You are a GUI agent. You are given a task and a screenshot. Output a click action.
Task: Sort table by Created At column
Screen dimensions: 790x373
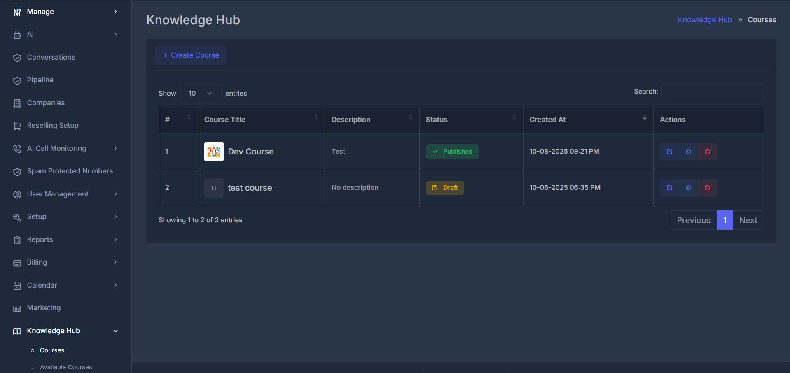547,120
